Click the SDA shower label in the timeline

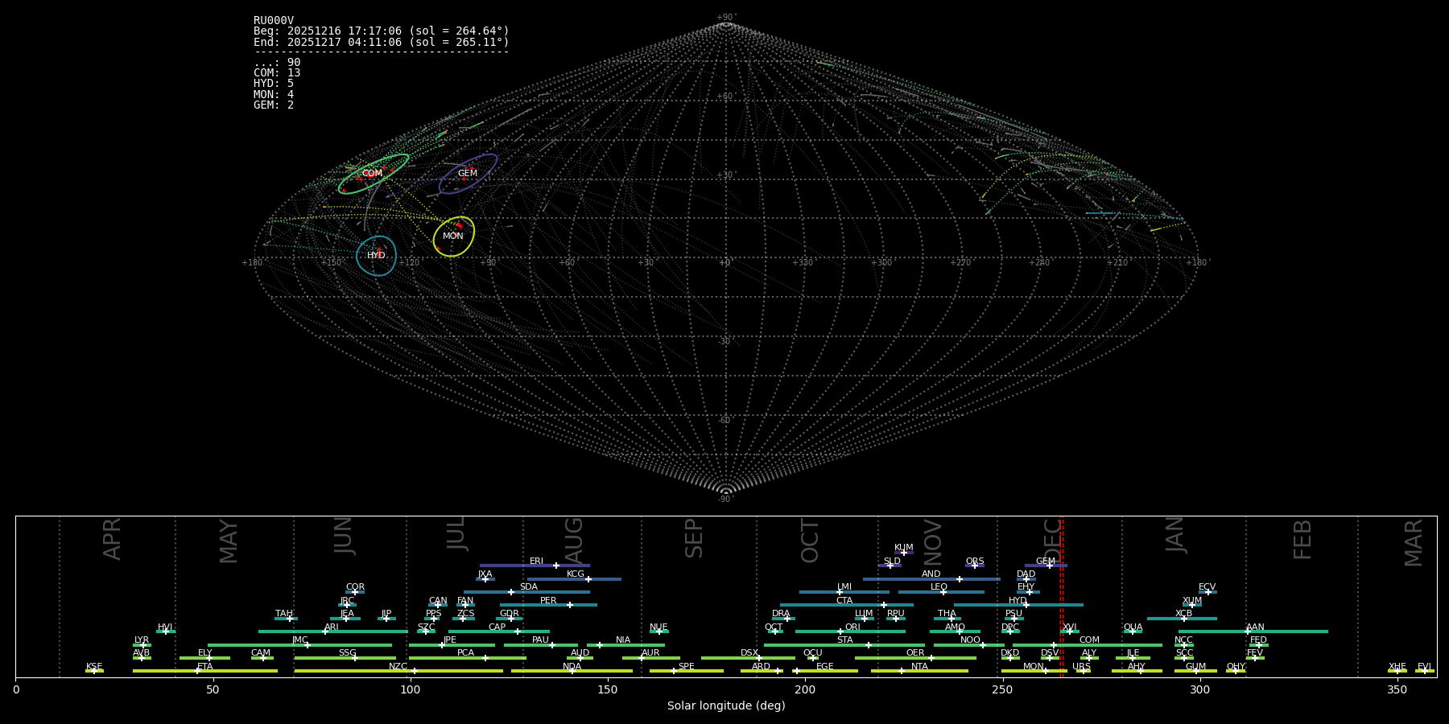(529, 587)
